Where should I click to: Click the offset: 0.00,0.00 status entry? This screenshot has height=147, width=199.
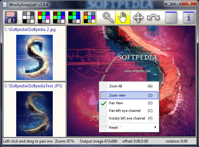click(135, 141)
